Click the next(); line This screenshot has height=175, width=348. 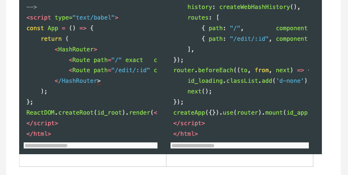click(x=199, y=92)
